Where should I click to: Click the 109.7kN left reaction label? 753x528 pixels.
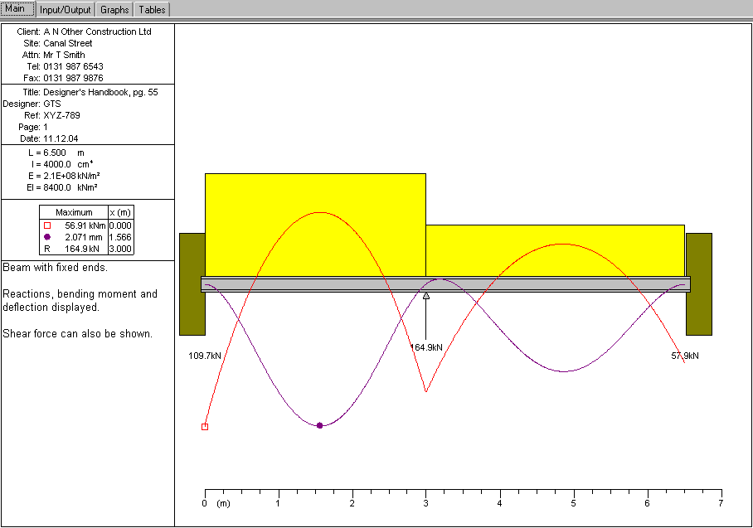coord(205,356)
